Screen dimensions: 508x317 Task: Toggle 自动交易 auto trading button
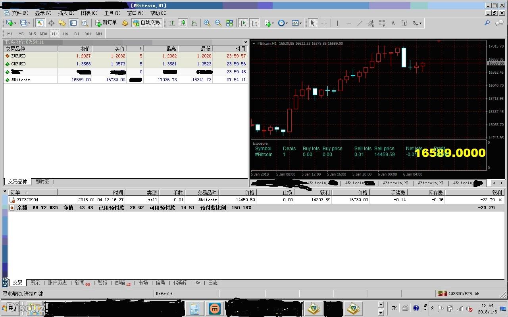(146, 23)
